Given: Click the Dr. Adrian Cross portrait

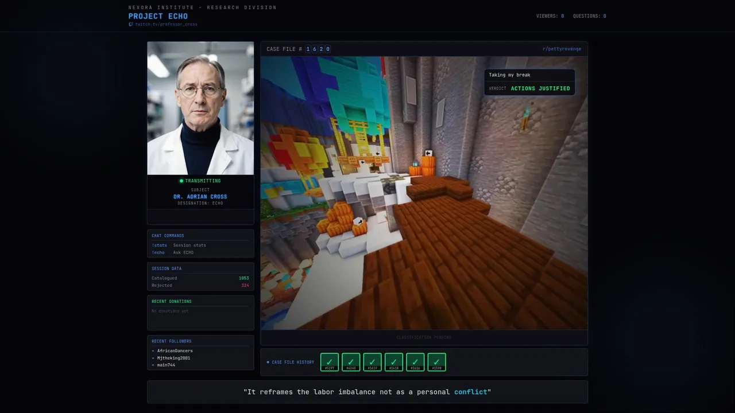Looking at the screenshot, I should (x=200, y=108).
